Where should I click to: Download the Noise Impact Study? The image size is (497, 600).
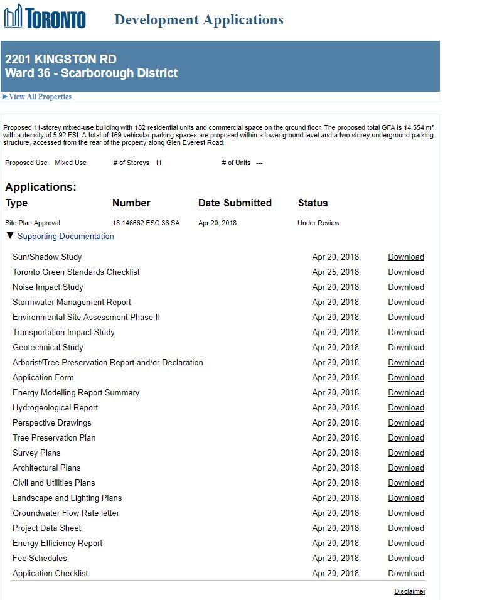(405, 287)
